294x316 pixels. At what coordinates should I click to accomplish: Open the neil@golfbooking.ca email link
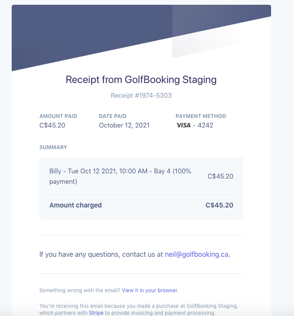tap(196, 254)
